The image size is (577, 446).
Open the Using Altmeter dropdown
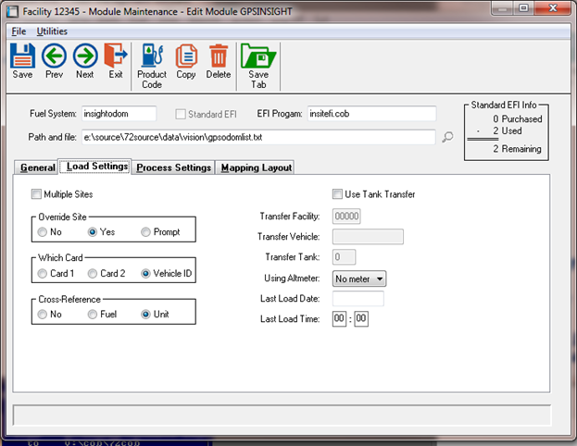359,278
